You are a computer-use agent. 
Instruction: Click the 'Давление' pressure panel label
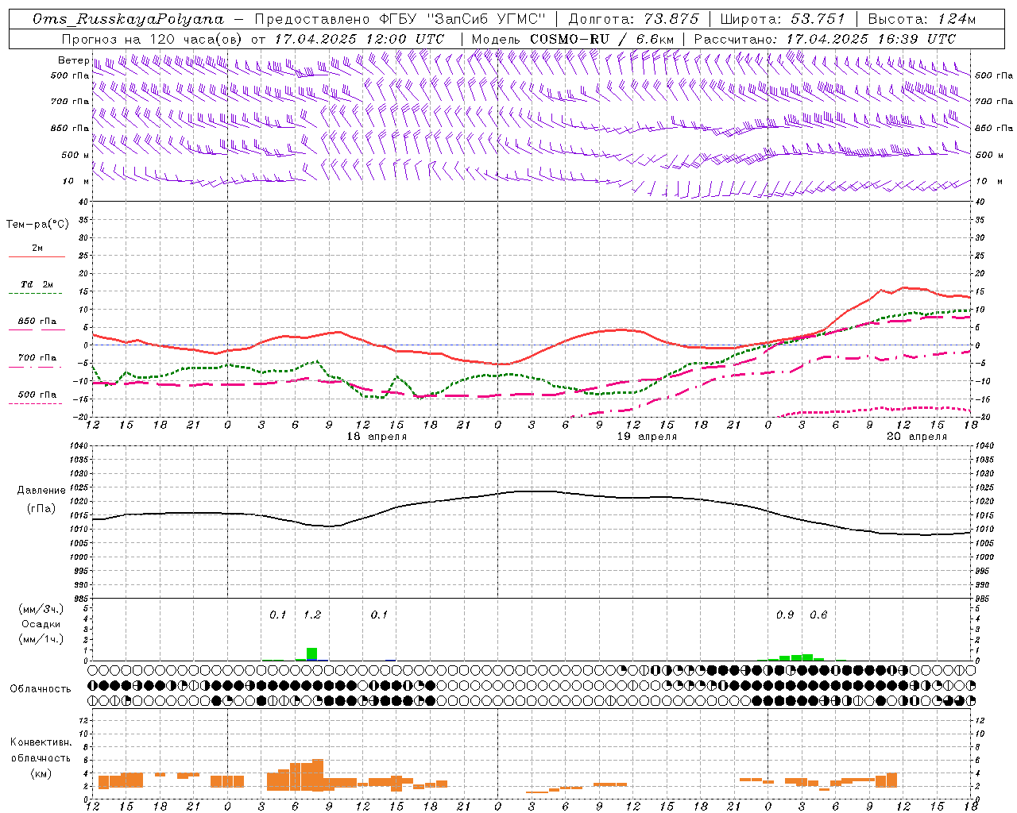click(41, 491)
